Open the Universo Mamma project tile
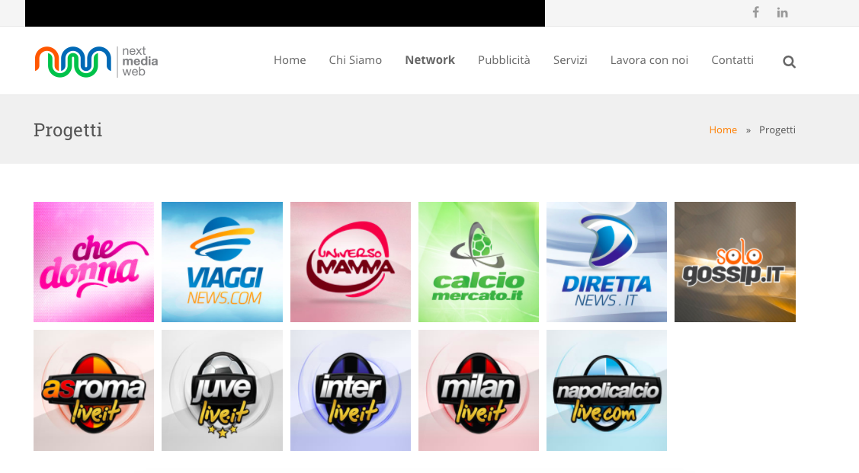Viewport: 859px width, 473px height. point(351,262)
